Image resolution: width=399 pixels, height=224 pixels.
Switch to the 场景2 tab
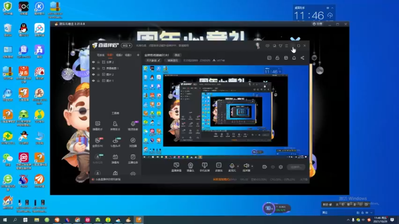119,55
